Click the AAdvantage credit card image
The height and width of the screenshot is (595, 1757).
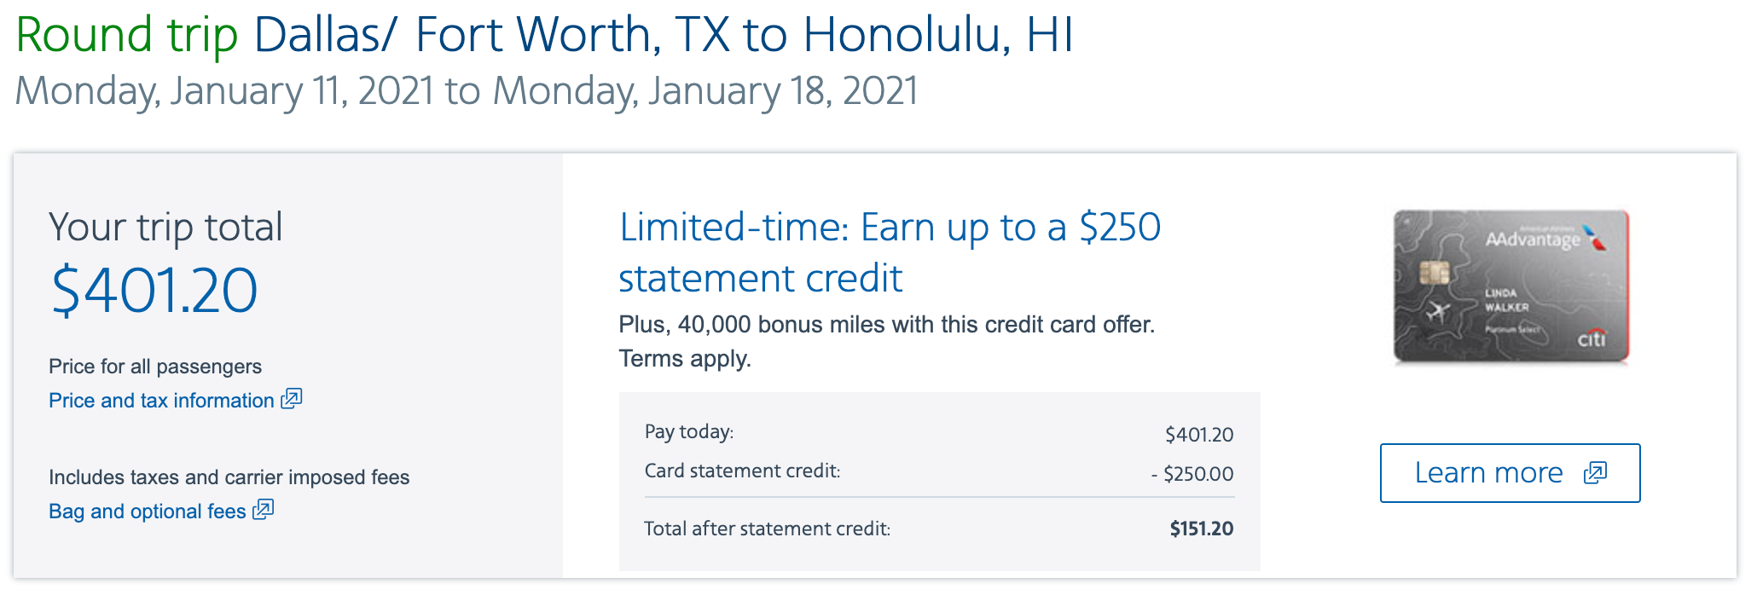(1511, 287)
